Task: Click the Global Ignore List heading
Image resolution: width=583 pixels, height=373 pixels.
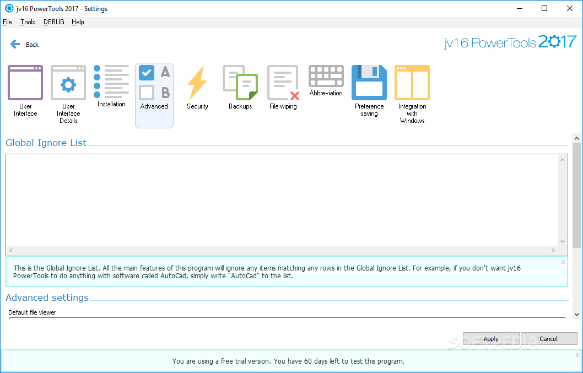Action: coord(46,143)
